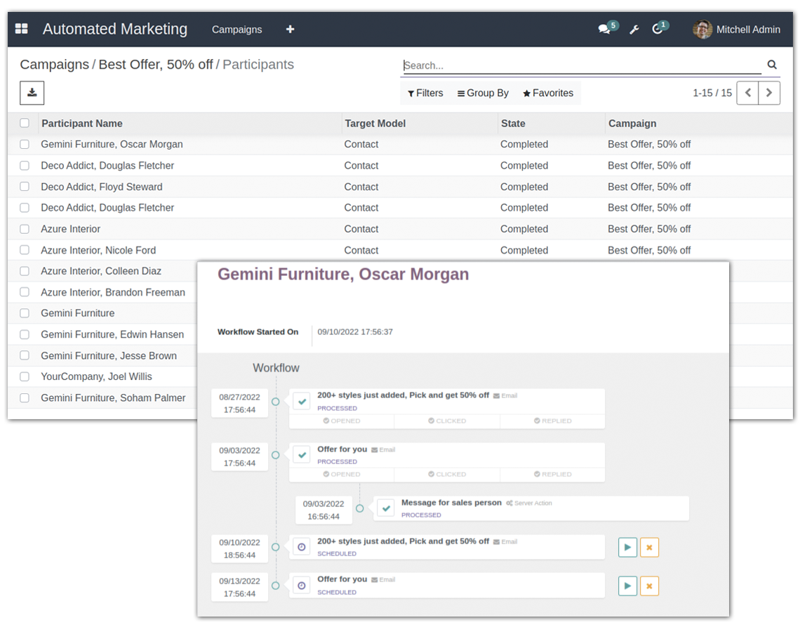The width and height of the screenshot is (800, 632).
Task: Check the row for Azure Interior, Nicole Ford
Action: pyautogui.click(x=25, y=250)
